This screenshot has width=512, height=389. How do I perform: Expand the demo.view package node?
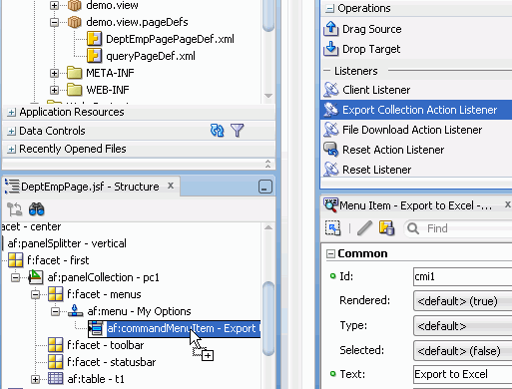(55, 5)
